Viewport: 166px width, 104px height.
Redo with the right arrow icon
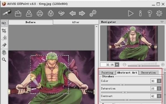point(82,14)
